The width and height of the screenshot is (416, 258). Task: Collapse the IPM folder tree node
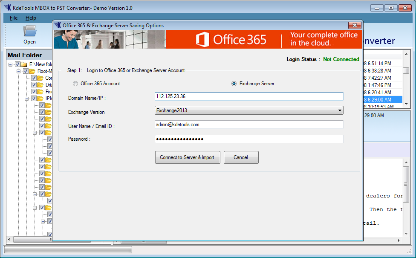pyautogui.click(x=27, y=99)
